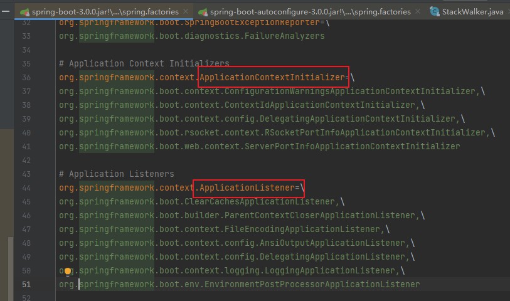Click DelegatingApplicationListener on line 49
The height and width of the screenshot is (301, 510).
(x=332, y=257)
